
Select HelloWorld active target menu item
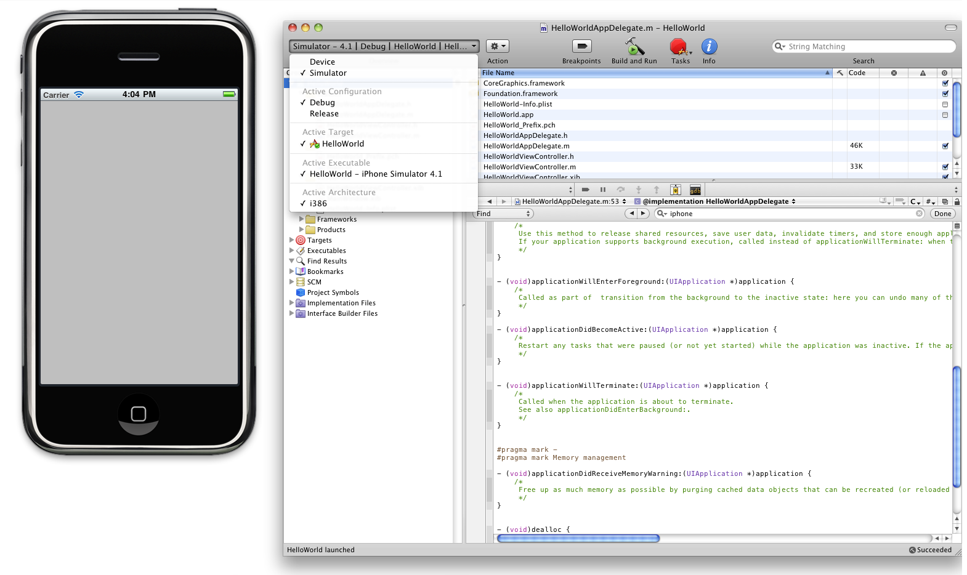tap(384, 143)
